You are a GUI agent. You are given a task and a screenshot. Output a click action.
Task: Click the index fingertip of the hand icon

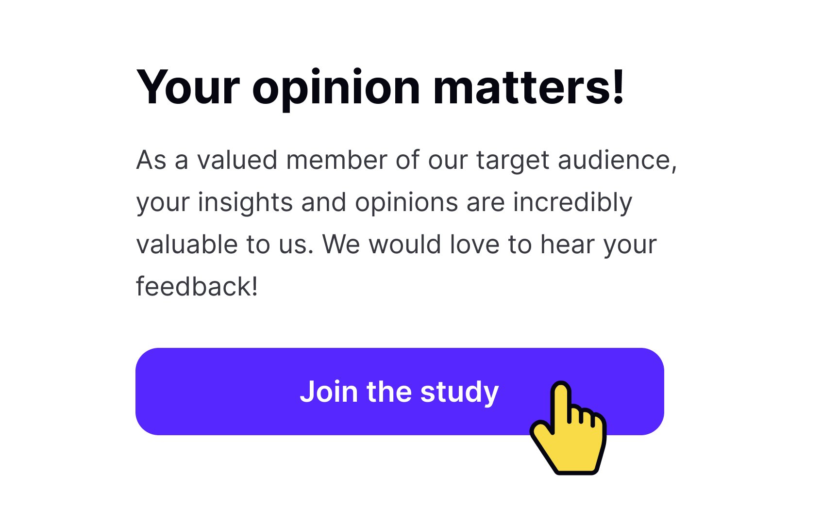[561, 389]
